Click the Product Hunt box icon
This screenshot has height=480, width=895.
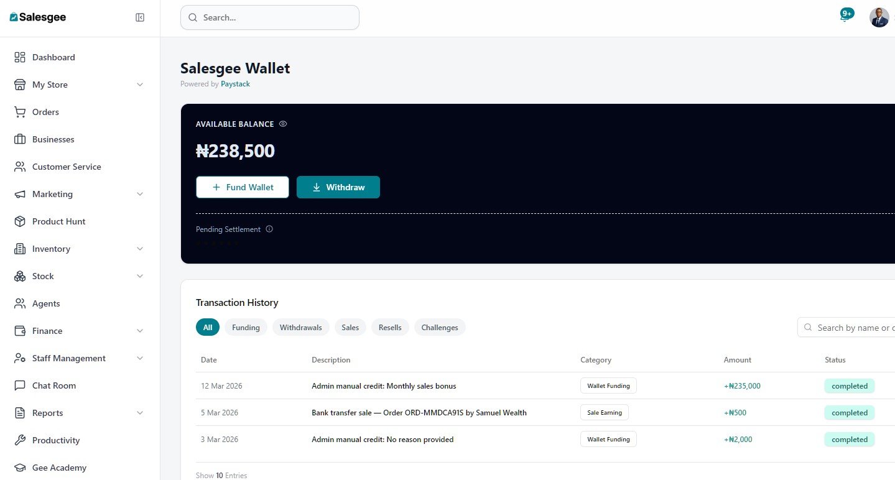(x=20, y=221)
